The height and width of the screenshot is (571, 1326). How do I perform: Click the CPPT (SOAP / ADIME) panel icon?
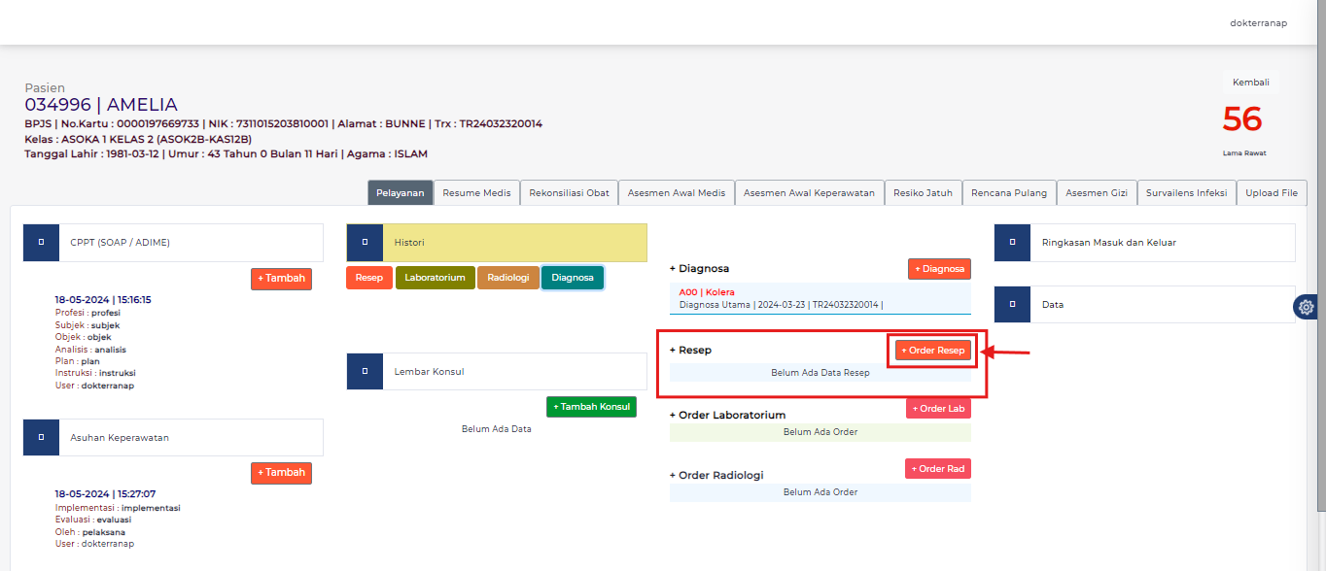click(41, 242)
